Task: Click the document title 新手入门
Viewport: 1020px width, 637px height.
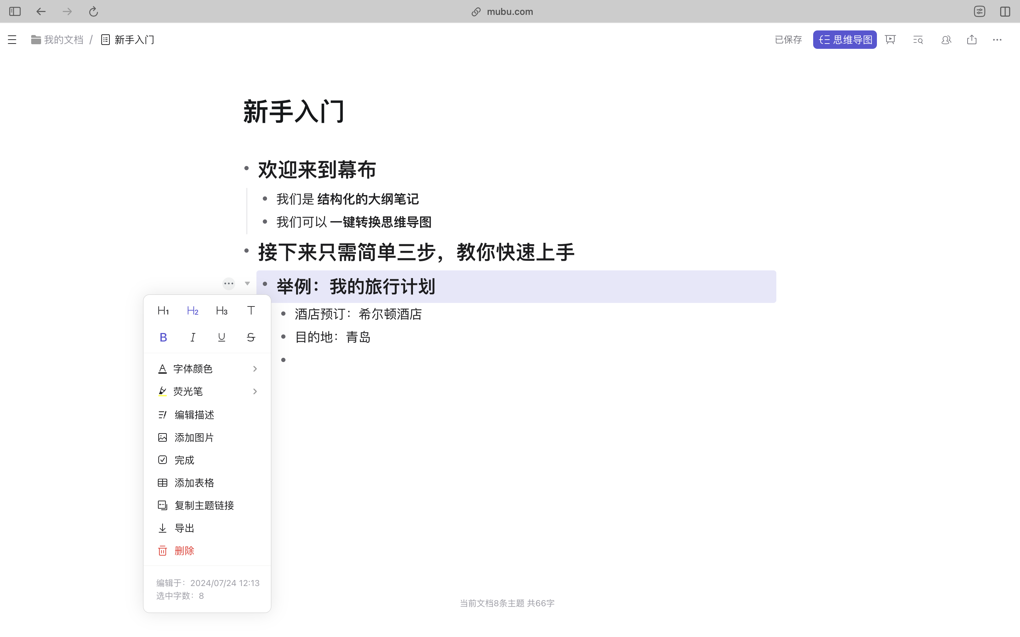Action: tap(294, 111)
